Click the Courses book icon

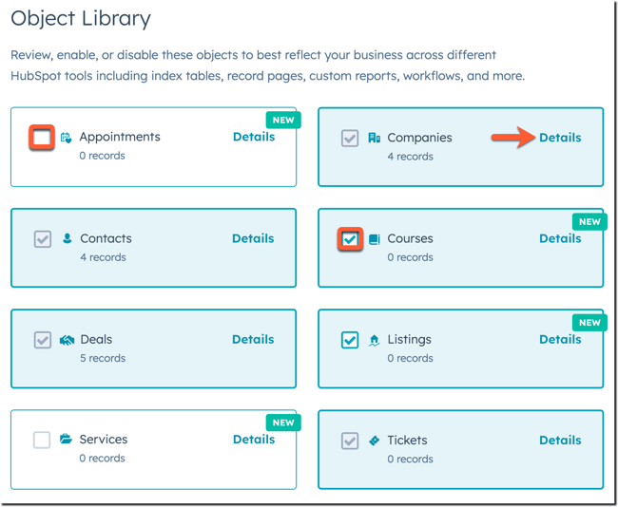374,239
